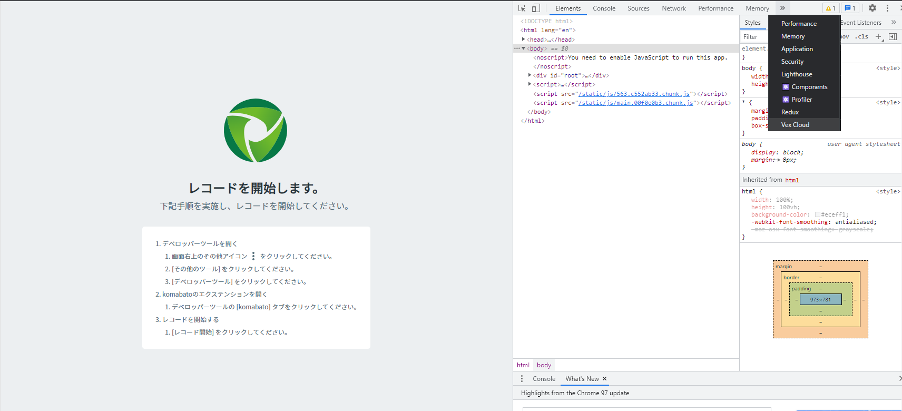This screenshot has height=411, width=902.
Task: Click 'Highlights from the Chrome 97 update' text
Action: coord(575,393)
